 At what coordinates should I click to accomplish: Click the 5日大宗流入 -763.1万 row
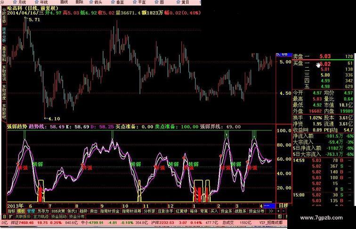323,154
